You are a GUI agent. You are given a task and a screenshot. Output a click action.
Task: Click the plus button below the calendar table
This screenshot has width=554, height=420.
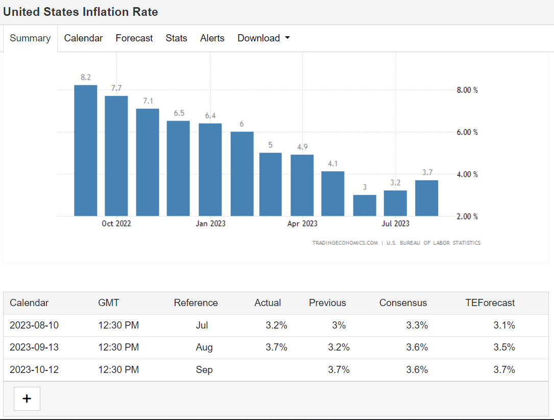[27, 399]
